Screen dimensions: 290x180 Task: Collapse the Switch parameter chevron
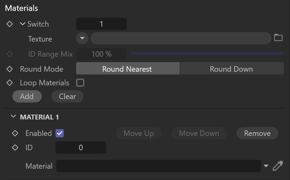coord(23,24)
